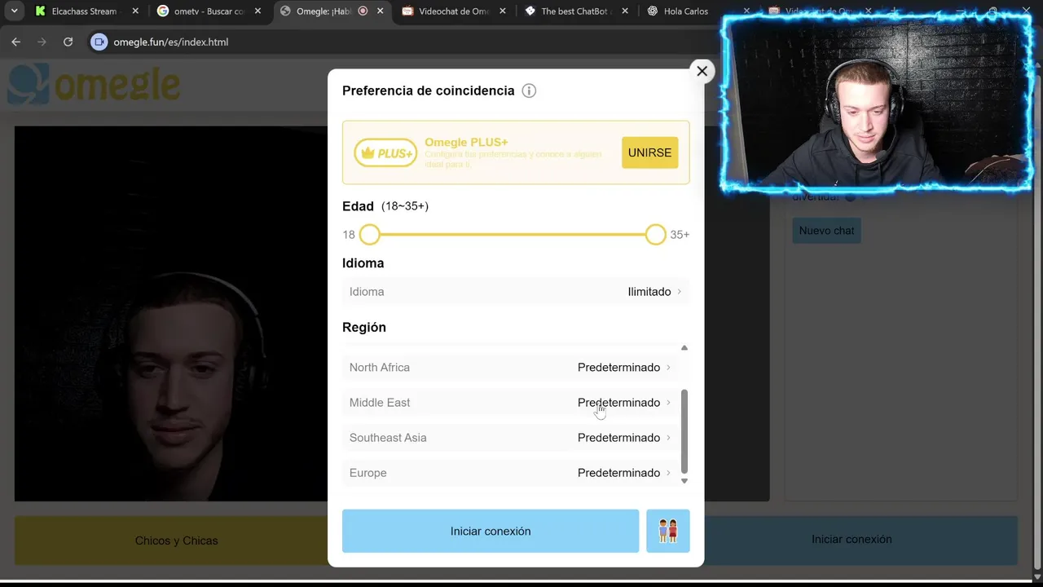Go back using the browser back arrow
Image resolution: width=1043 pixels, height=587 pixels.
pos(15,42)
